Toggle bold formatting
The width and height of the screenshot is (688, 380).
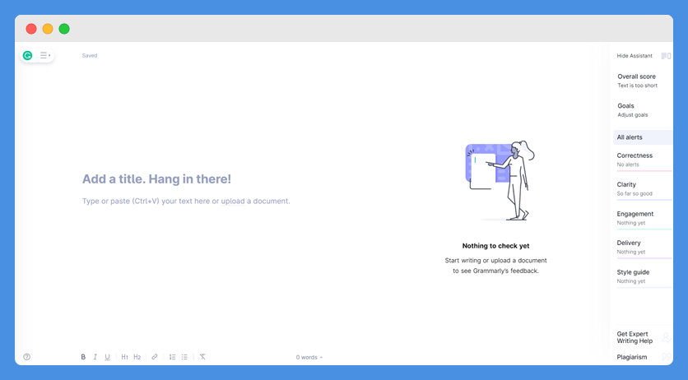(x=83, y=357)
